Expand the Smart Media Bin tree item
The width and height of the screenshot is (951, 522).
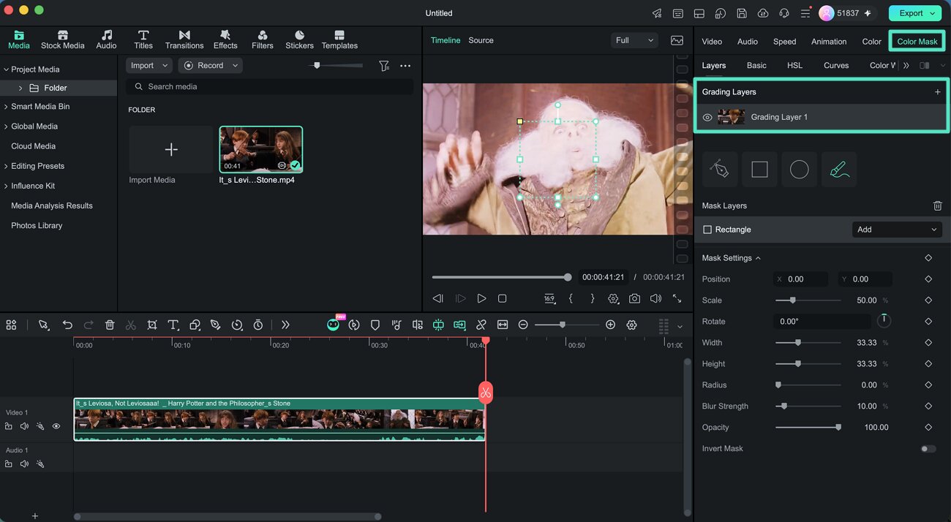point(6,107)
